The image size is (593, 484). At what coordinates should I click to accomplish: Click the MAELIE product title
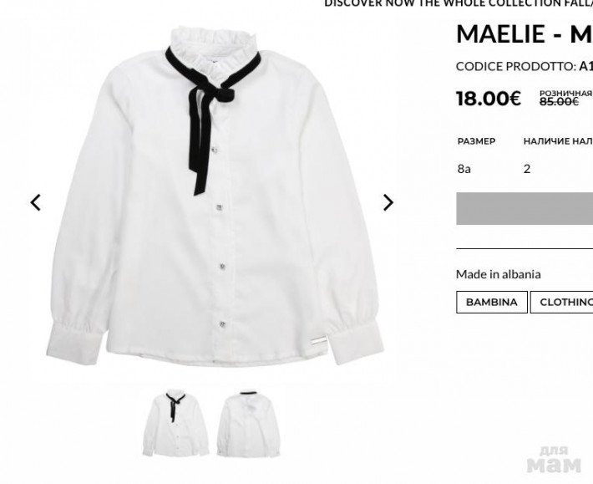525,34
